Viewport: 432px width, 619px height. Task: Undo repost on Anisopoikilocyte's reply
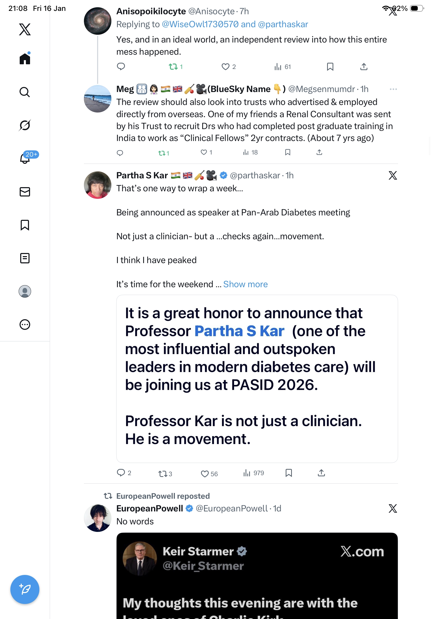click(x=173, y=67)
